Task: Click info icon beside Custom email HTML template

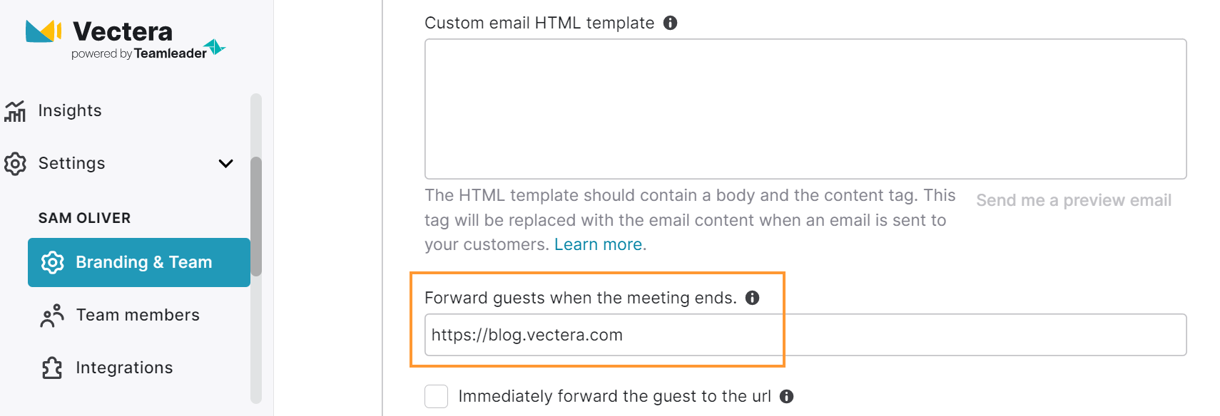Action: (x=670, y=23)
